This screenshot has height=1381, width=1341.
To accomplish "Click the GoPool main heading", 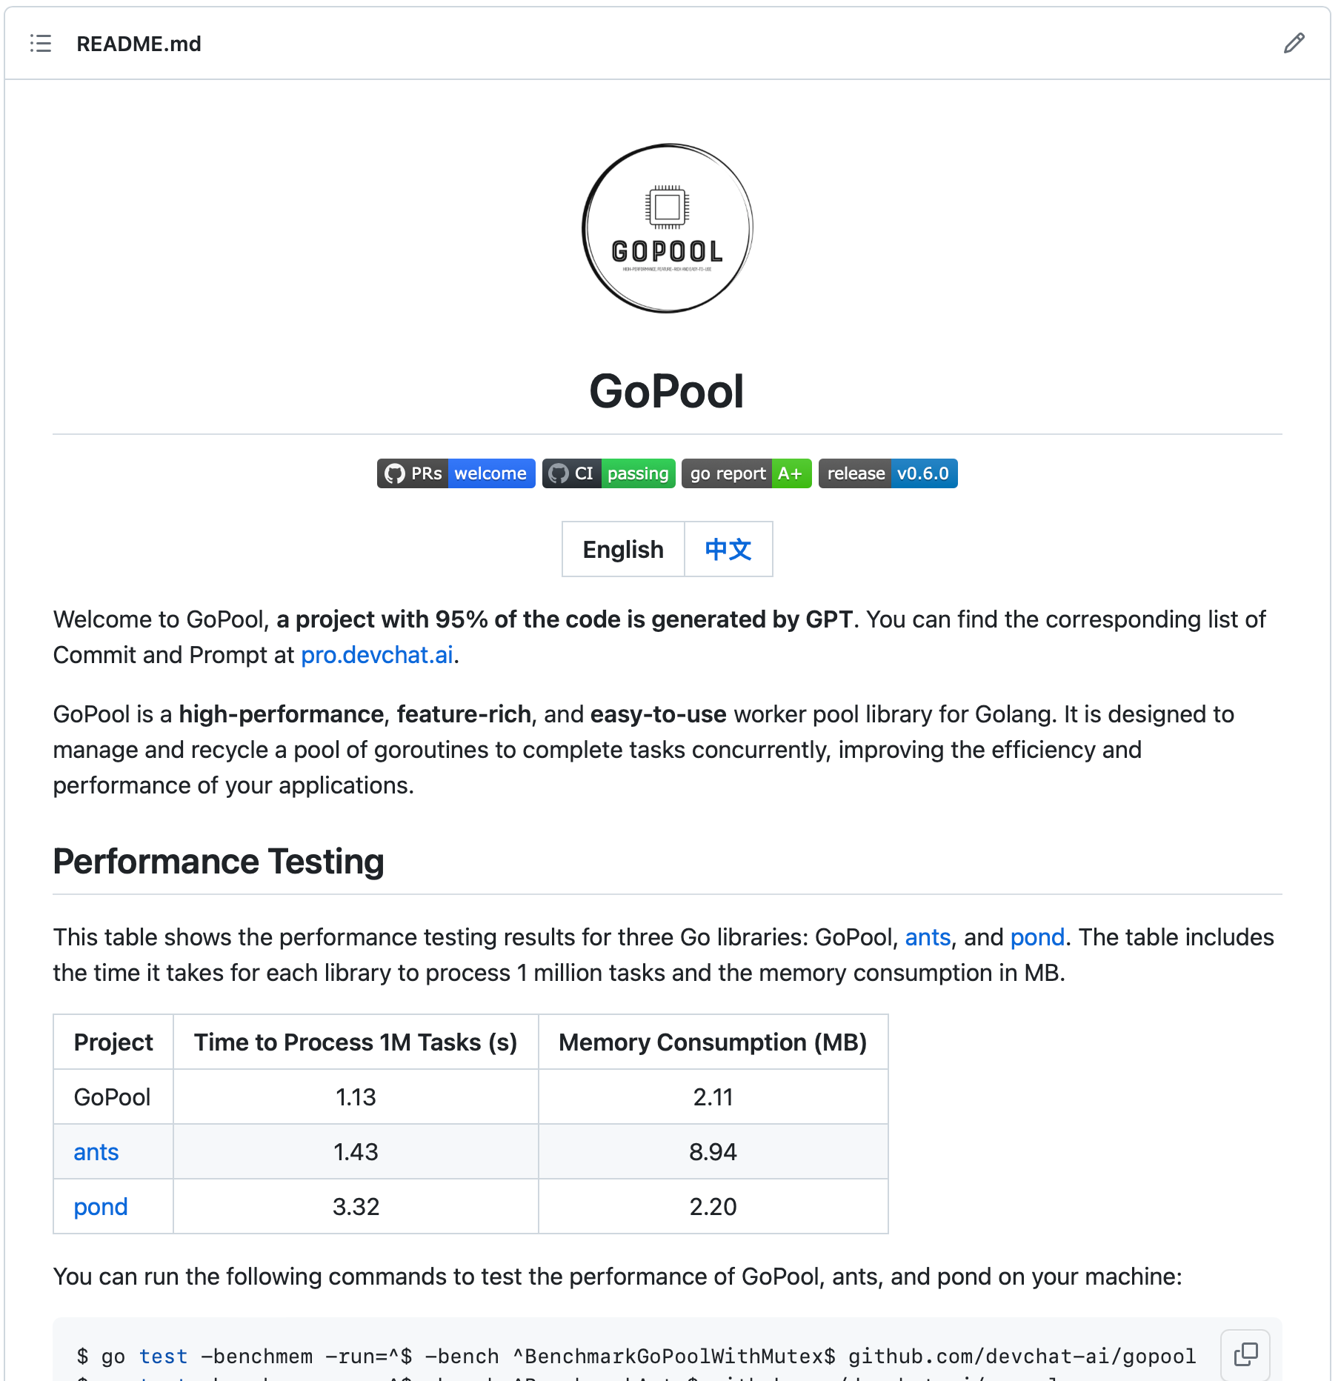I will click(x=666, y=391).
